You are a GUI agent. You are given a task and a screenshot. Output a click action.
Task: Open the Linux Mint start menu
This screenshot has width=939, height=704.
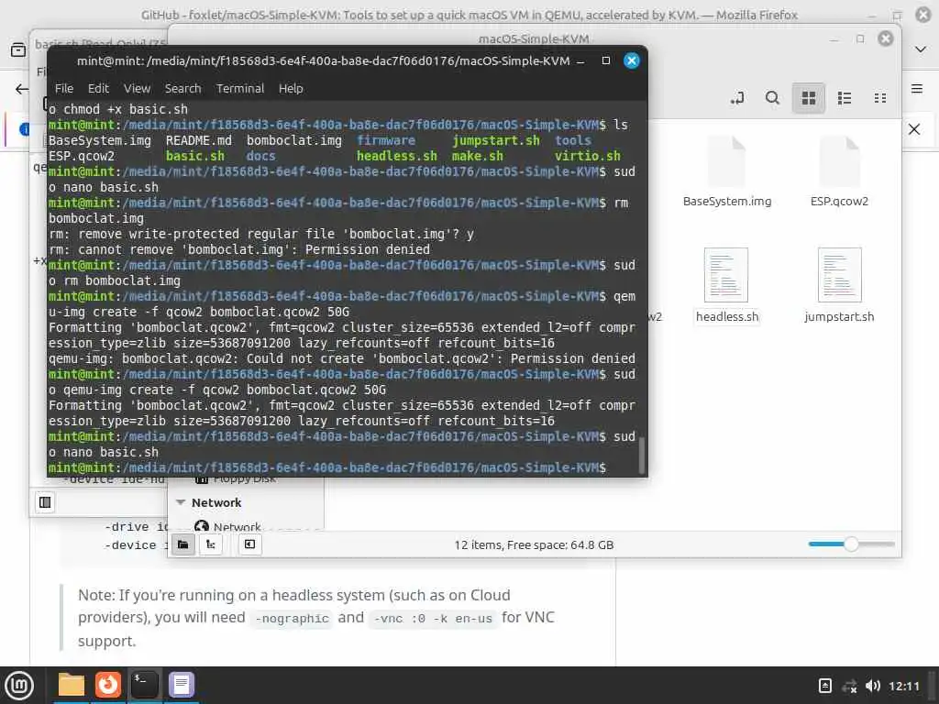19,685
